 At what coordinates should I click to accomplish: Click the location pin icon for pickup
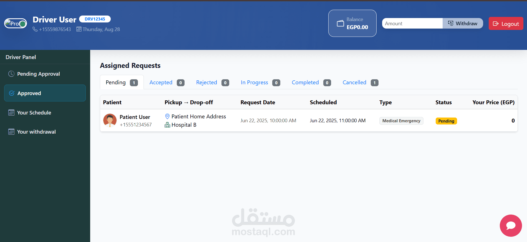click(167, 116)
